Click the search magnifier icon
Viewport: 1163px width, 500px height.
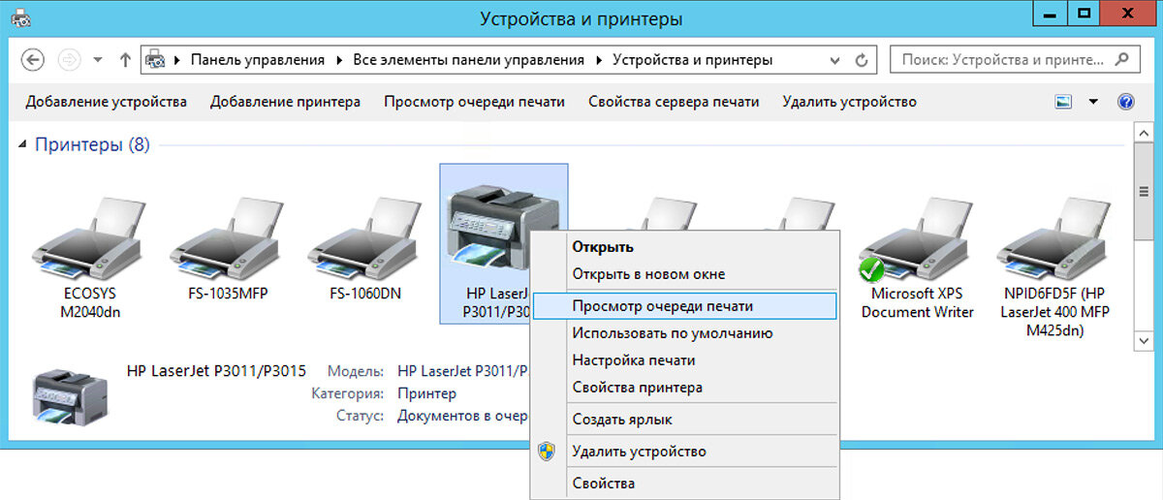click(1121, 59)
